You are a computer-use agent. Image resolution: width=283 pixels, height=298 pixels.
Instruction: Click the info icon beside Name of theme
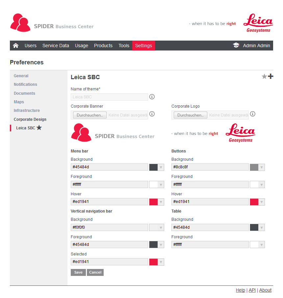(x=152, y=97)
